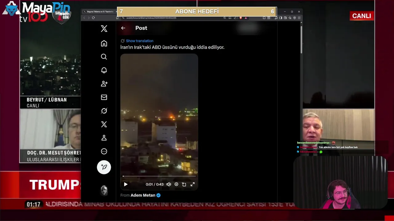Image resolution: width=394 pixels, height=221 pixels.
Task: Open the zoom magnifier icon in the address bar
Action: [225, 18]
